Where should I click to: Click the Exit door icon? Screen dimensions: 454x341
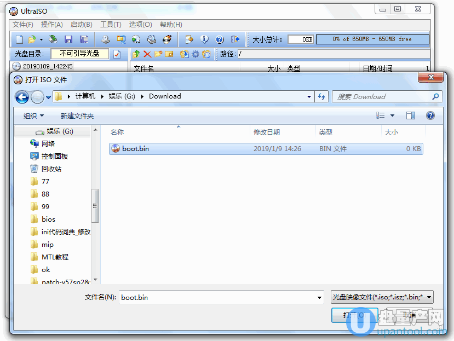(x=235, y=39)
